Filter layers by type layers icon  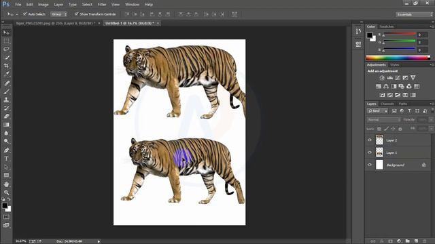pyautogui.click(x=409, y=111)
